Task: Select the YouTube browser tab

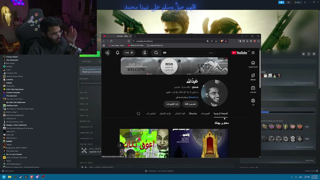Action: [117, 36]
